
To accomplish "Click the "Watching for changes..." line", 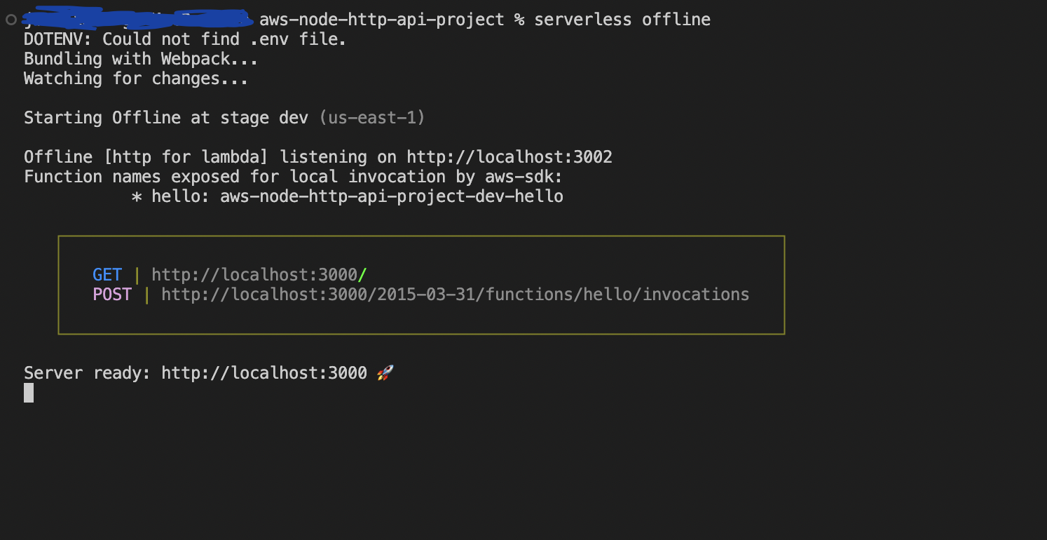I will pos(136,79).
